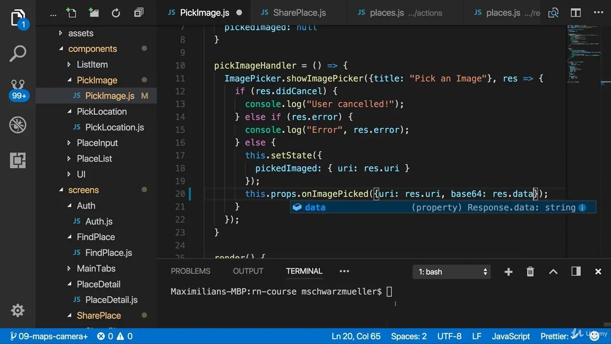Open the Search view icon
This screenshot has width=611, height=344.
(x=18, y=54)
